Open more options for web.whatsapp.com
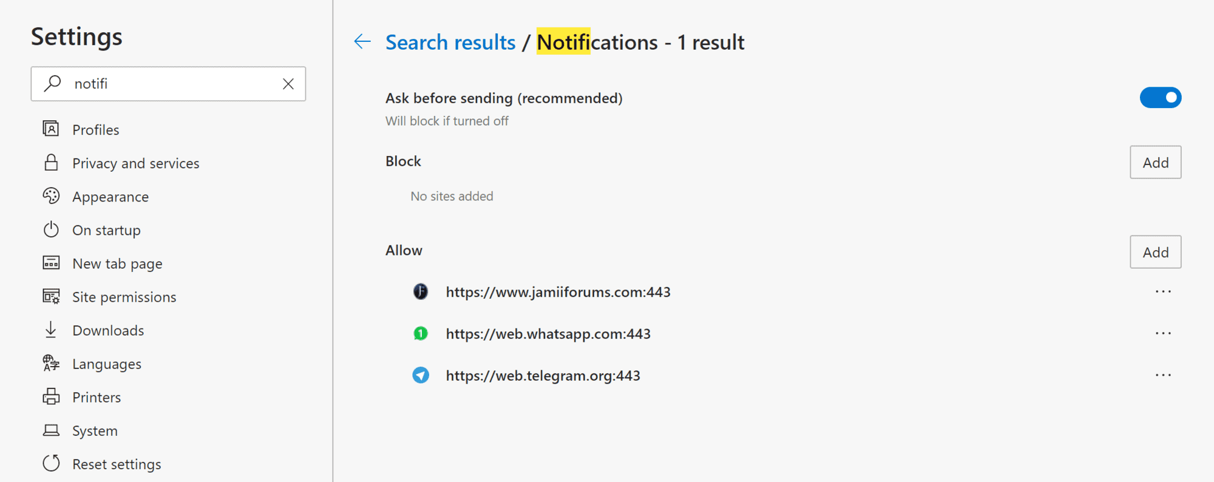Viewport: 1214px width, 482px height. click(1163, 333)
